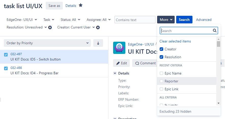Viewport: 225px width, 119px height.
Task: Click the Edit button with the pencil icon
Action: [x=122, y=63]
